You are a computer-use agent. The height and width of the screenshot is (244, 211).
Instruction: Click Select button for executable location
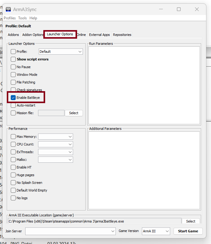coord(191,221)
